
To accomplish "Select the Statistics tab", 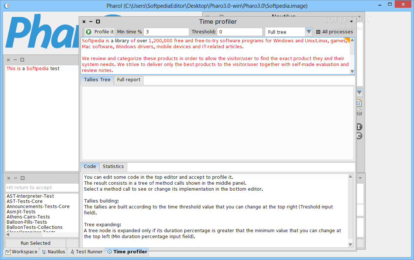I will tap(113, 167).
